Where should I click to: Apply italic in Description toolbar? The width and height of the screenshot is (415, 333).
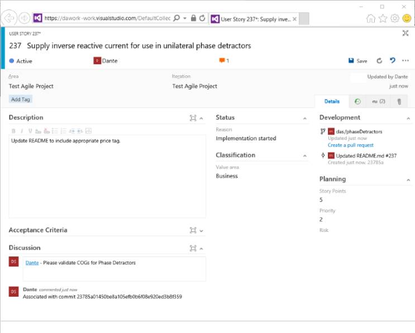[22, 131]
